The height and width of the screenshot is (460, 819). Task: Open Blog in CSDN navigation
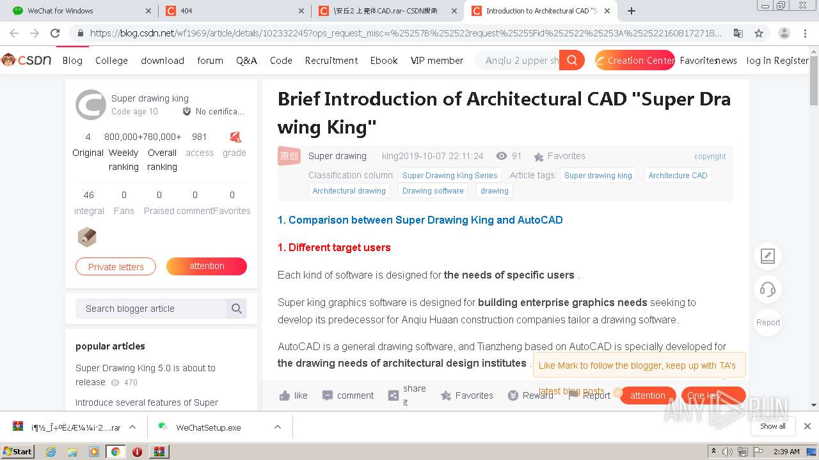(x=72, y=60)
